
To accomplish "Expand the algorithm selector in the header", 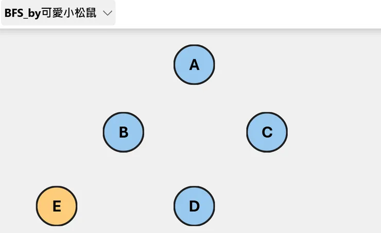I will [58, 13].
